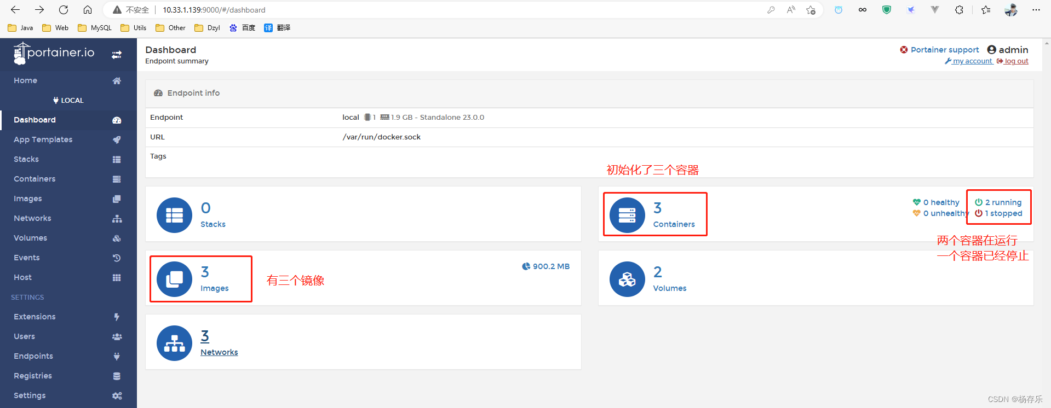Click the Networks sitemap icon in the sidebar
Viewport: 1051px width, 408px height.
[117, 219]
